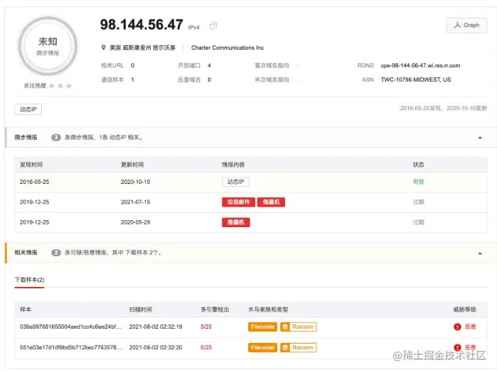Click malicious alert icon in first sample row
Screen dimensions: 497x372
(457, 327)
